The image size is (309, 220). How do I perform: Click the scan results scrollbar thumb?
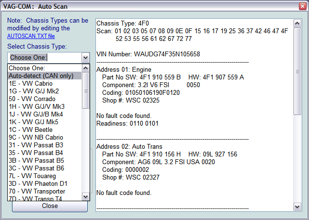(x=297, y=71)
